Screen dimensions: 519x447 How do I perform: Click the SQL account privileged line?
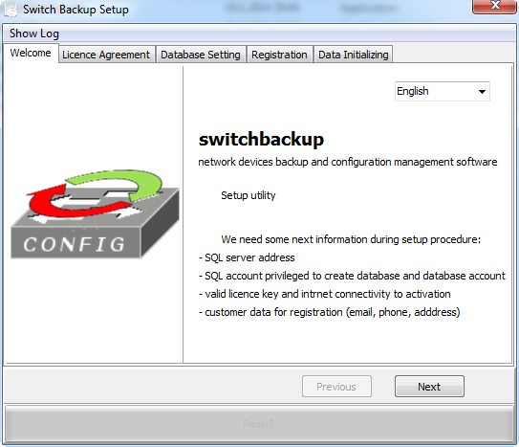(x=352, y=276)
